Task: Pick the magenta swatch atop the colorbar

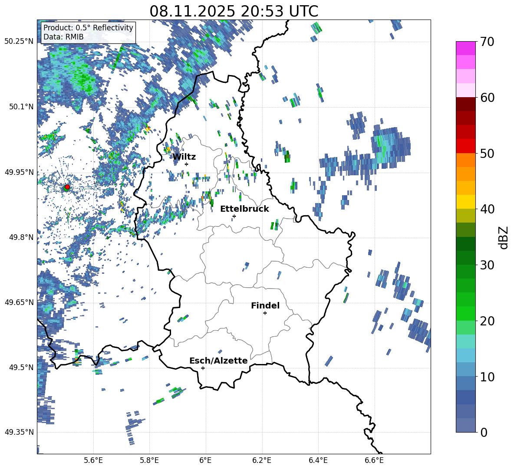Action: (465, 49)
